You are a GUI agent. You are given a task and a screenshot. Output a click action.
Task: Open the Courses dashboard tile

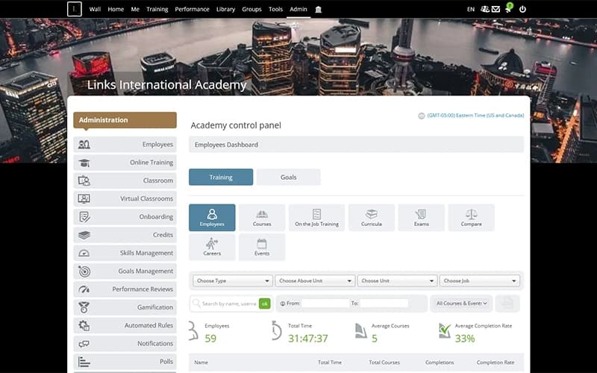261,217
